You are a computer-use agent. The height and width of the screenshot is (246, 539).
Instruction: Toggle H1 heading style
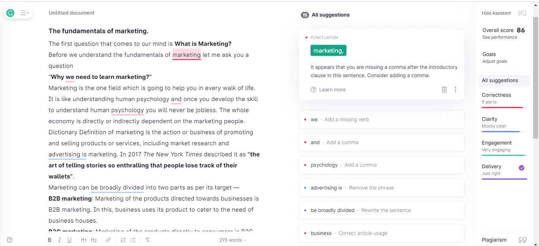(x=83, y=240)
